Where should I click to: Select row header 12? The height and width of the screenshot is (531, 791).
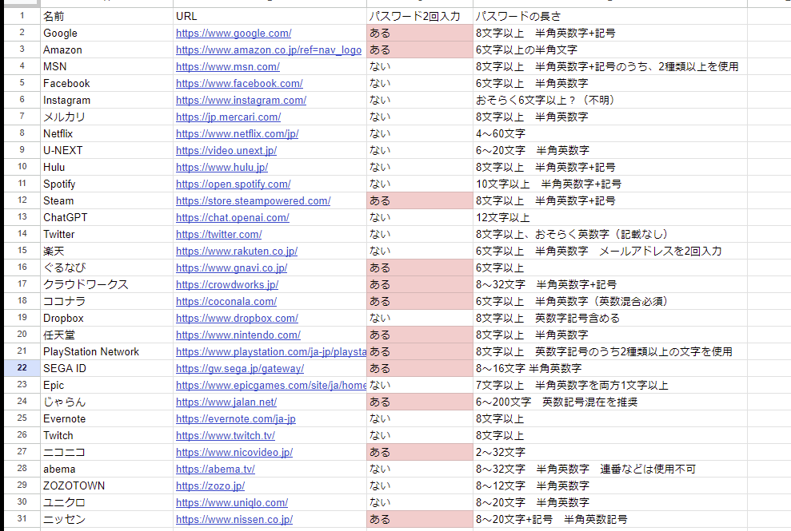click(x=22, y=200)
